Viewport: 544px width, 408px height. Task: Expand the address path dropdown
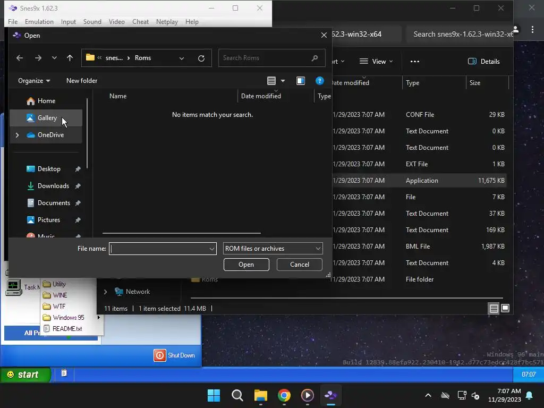182,58
